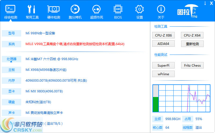215x133 pixels.
Task: Click graphics card text Mi MX 9800
Action: tap(44, 91)
